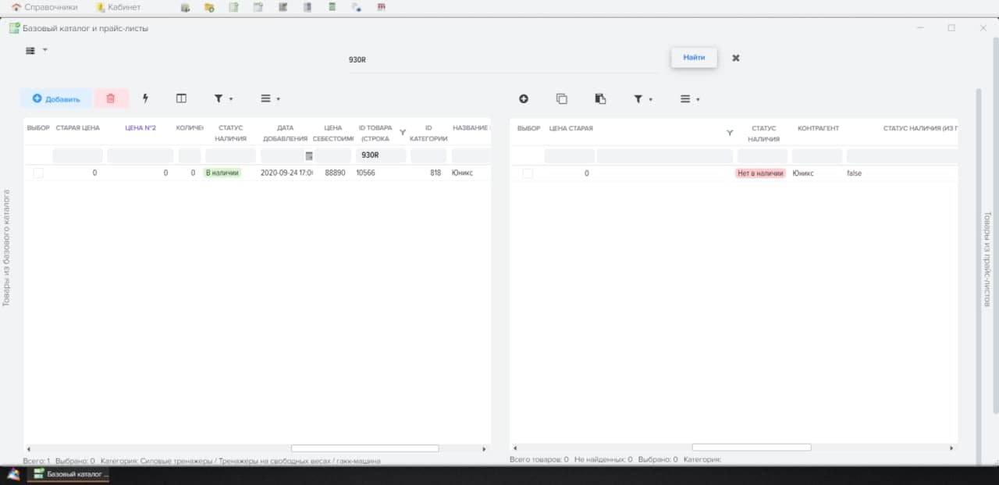Click the date cell 2020-09-24
Screen dimensions: 999x485
point(286,173)
